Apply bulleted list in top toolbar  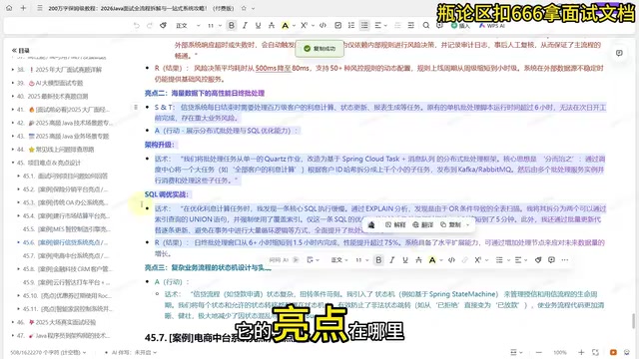tap(364, 25)
